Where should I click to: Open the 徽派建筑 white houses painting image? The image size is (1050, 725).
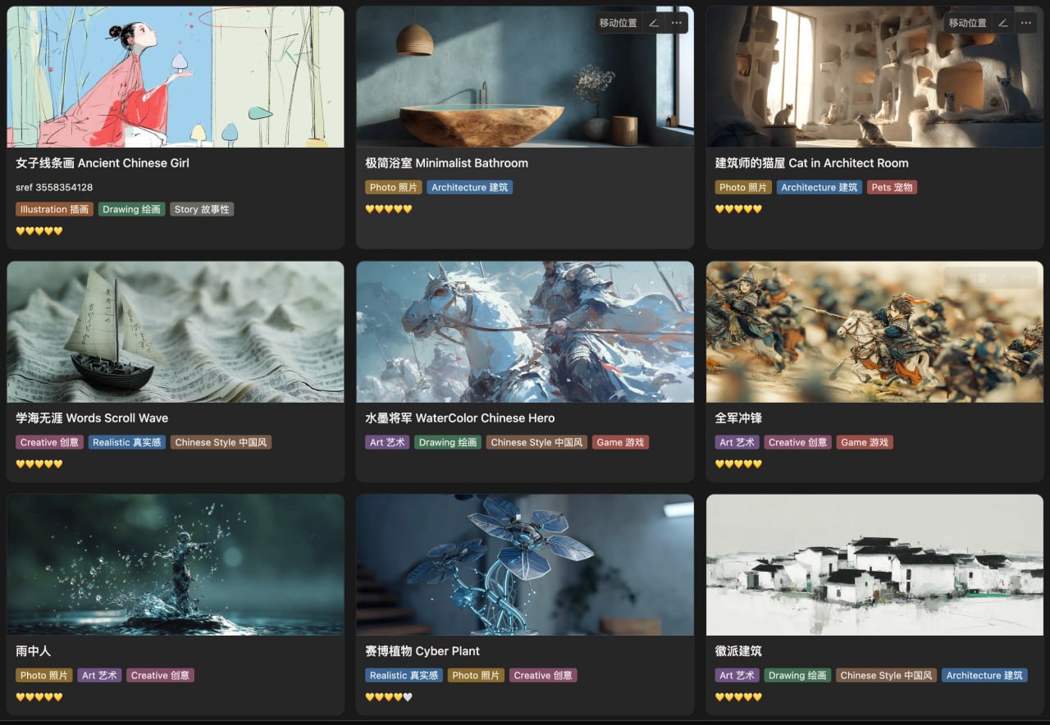click(874, 565)
